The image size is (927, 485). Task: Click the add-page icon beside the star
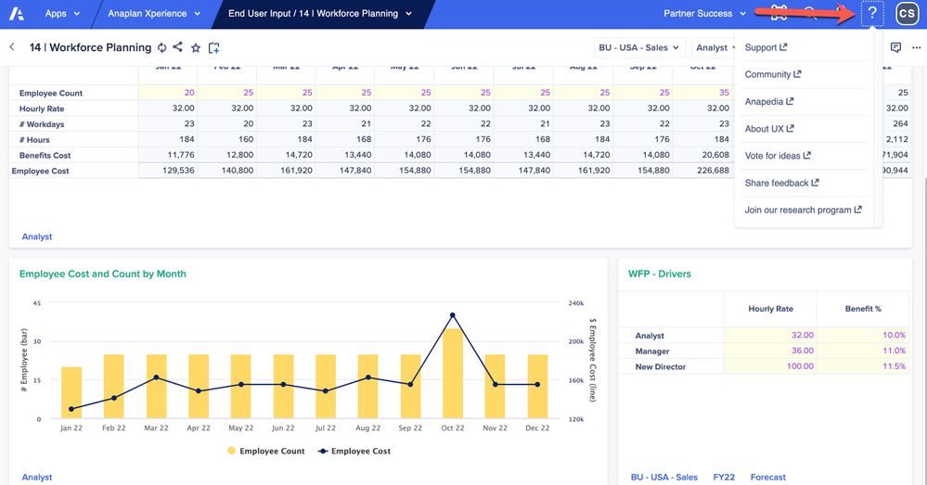click(214, 48)
